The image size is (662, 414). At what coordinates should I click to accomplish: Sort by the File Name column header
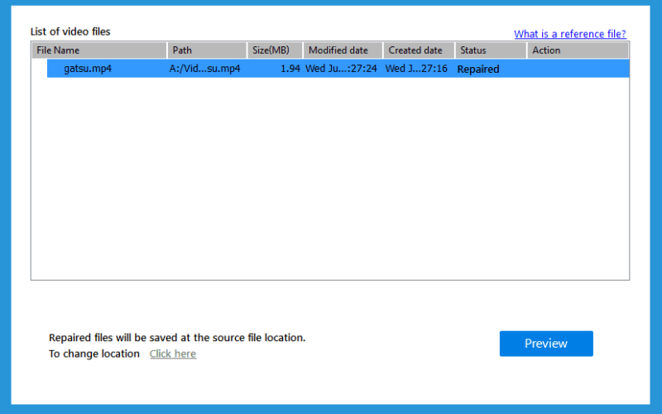(x=99, y=51)
